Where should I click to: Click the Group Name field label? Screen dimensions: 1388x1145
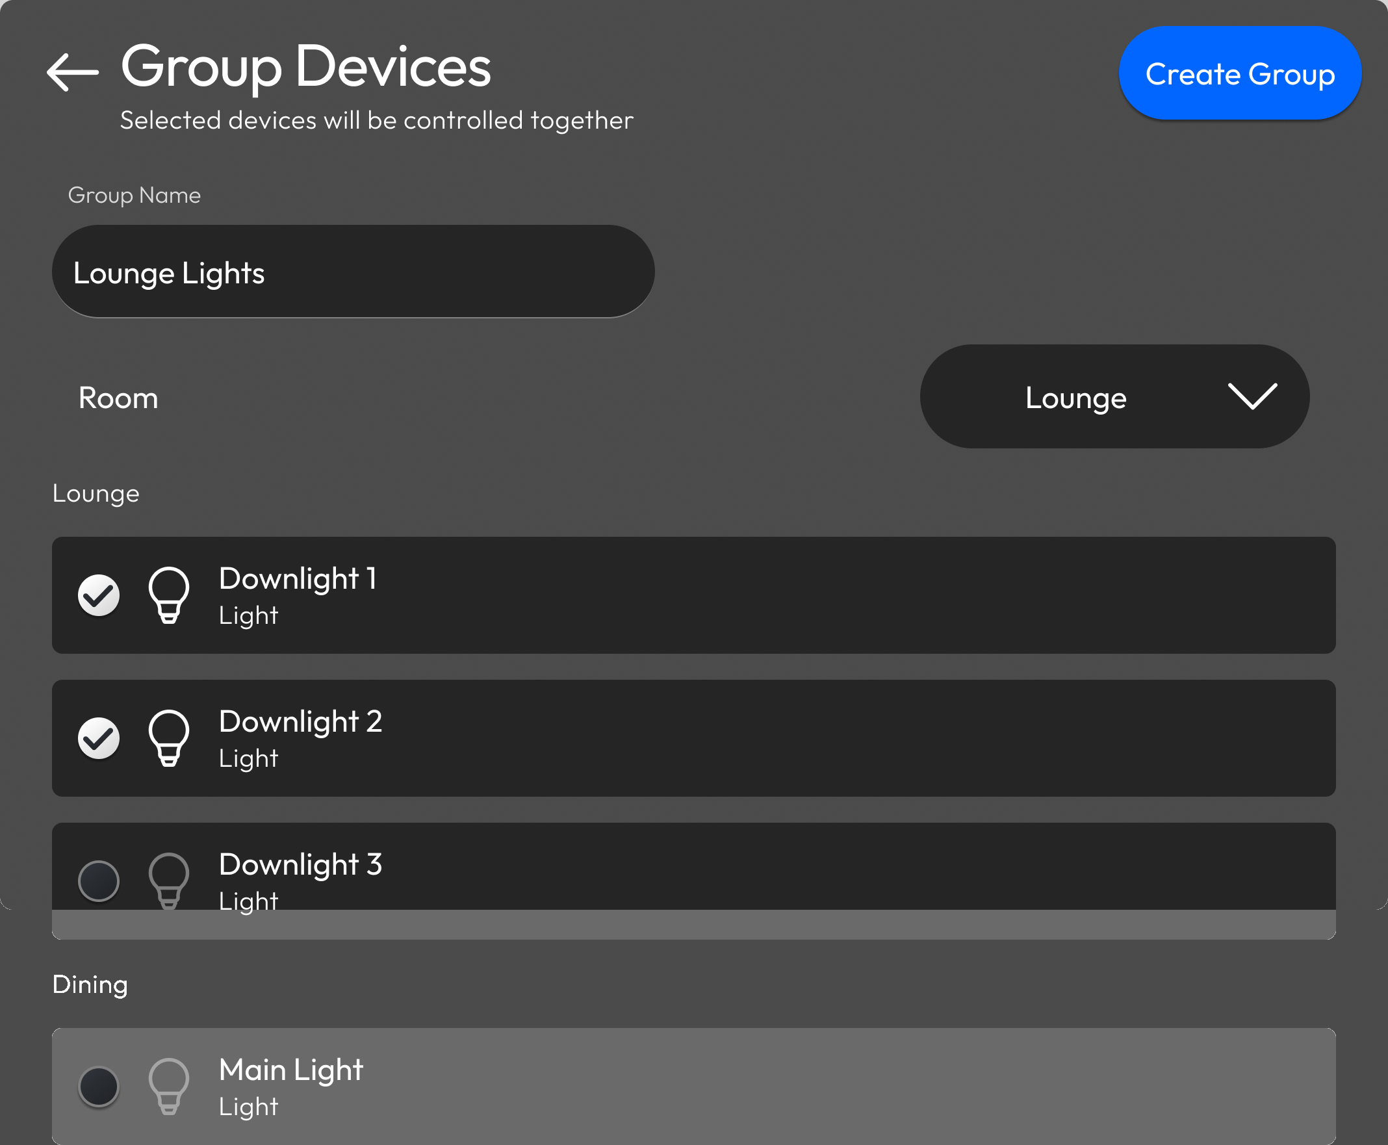(135, 195)
